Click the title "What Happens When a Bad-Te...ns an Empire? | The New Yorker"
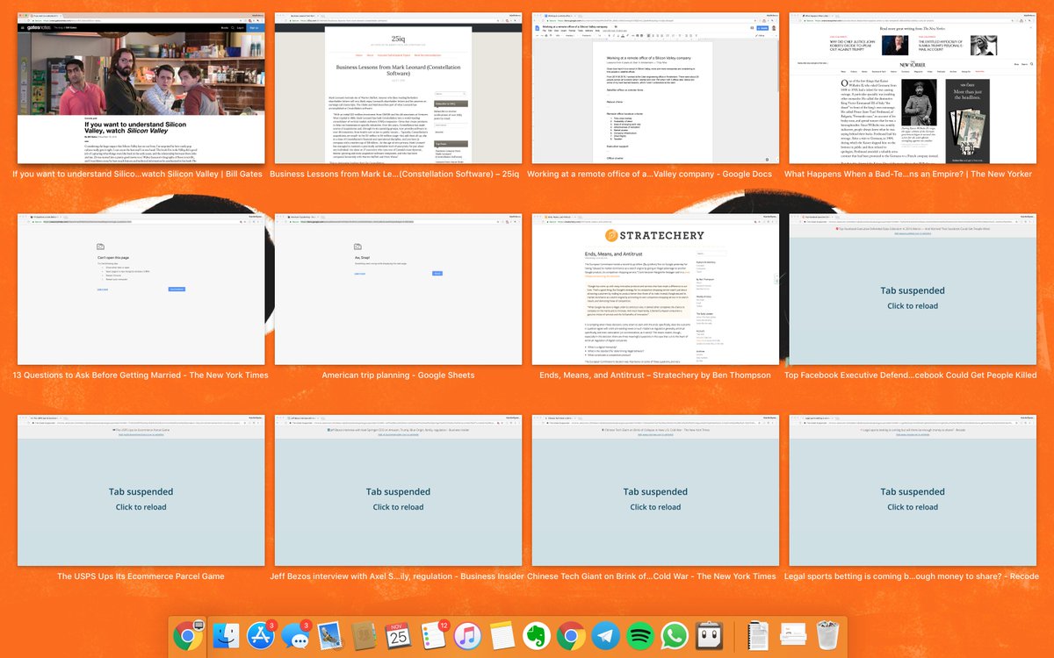 tap(908, 174)
